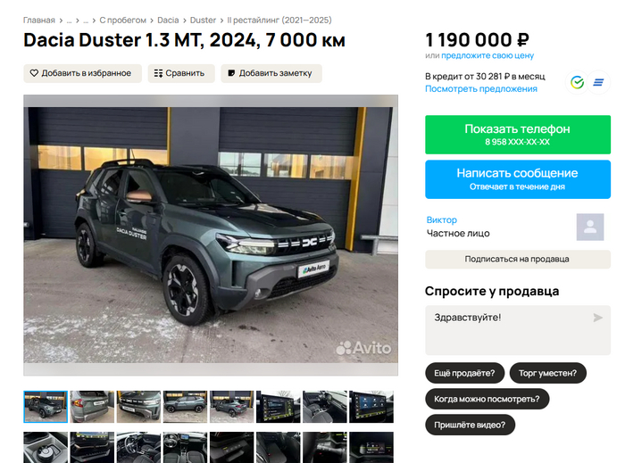This screenshot has height=463, width=625.
Task: Select the Пришлёте видео? quick question
Action: (x=470, y=425)
